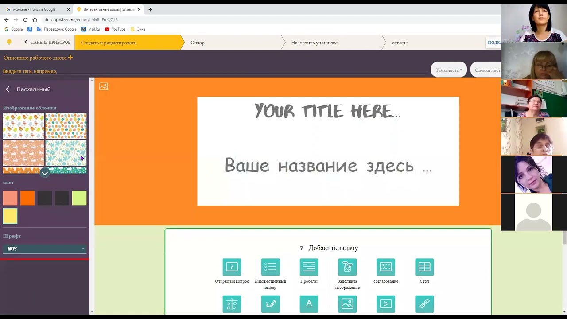Image resolution: width=567 pixels, height=319 pixels.
Task: Select the chicks pattern cover image
Action: (x=24, y=126)
